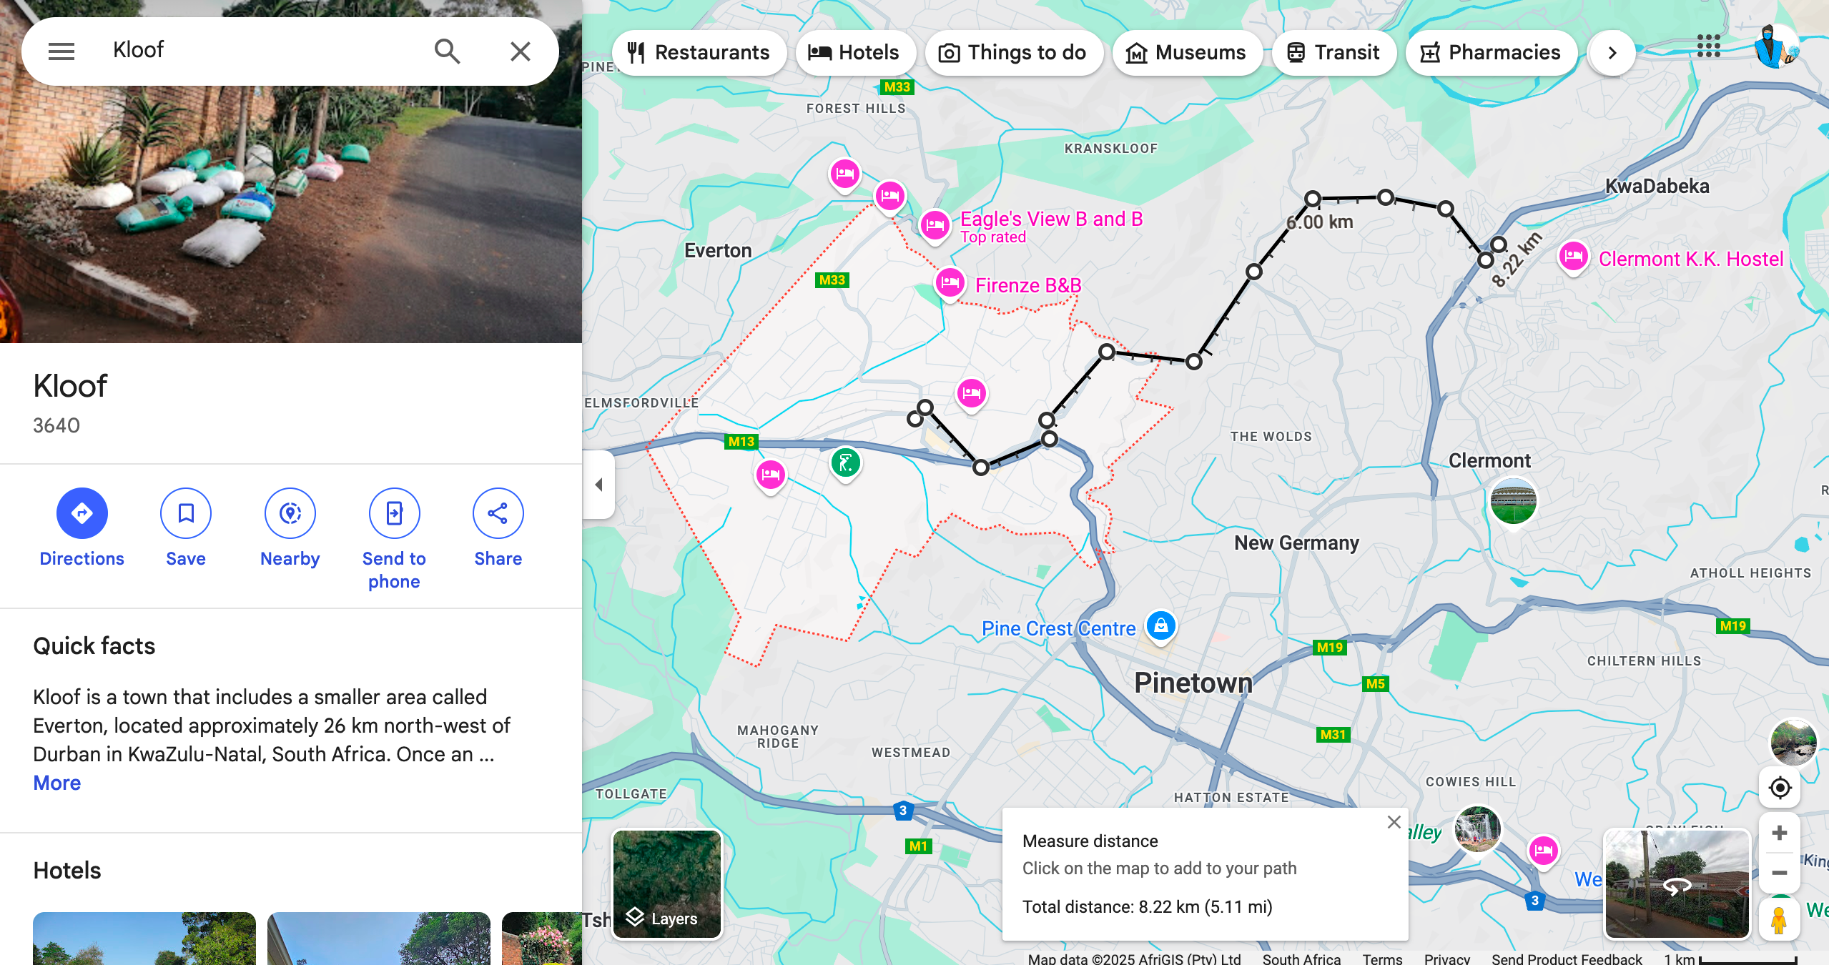The image size is (1829, 965).
Task: Switch map view using Layers thumbnail
Action: pyautogui.click(x=667, y=884)
